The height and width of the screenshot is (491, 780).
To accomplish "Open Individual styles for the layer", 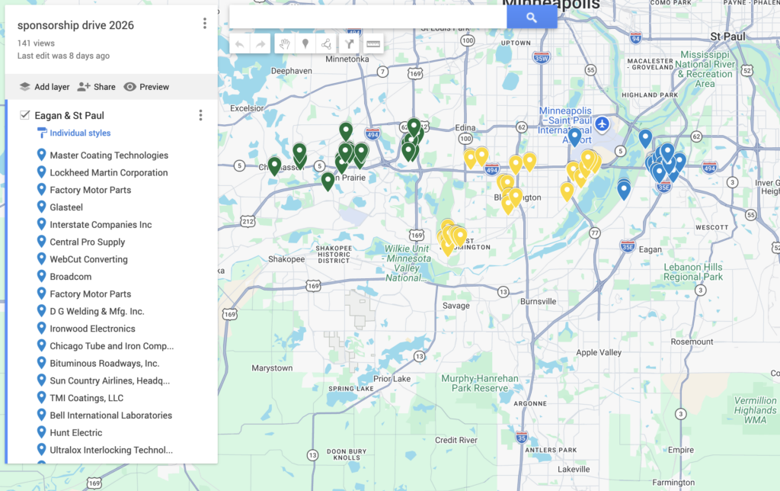I will (79, 133).
